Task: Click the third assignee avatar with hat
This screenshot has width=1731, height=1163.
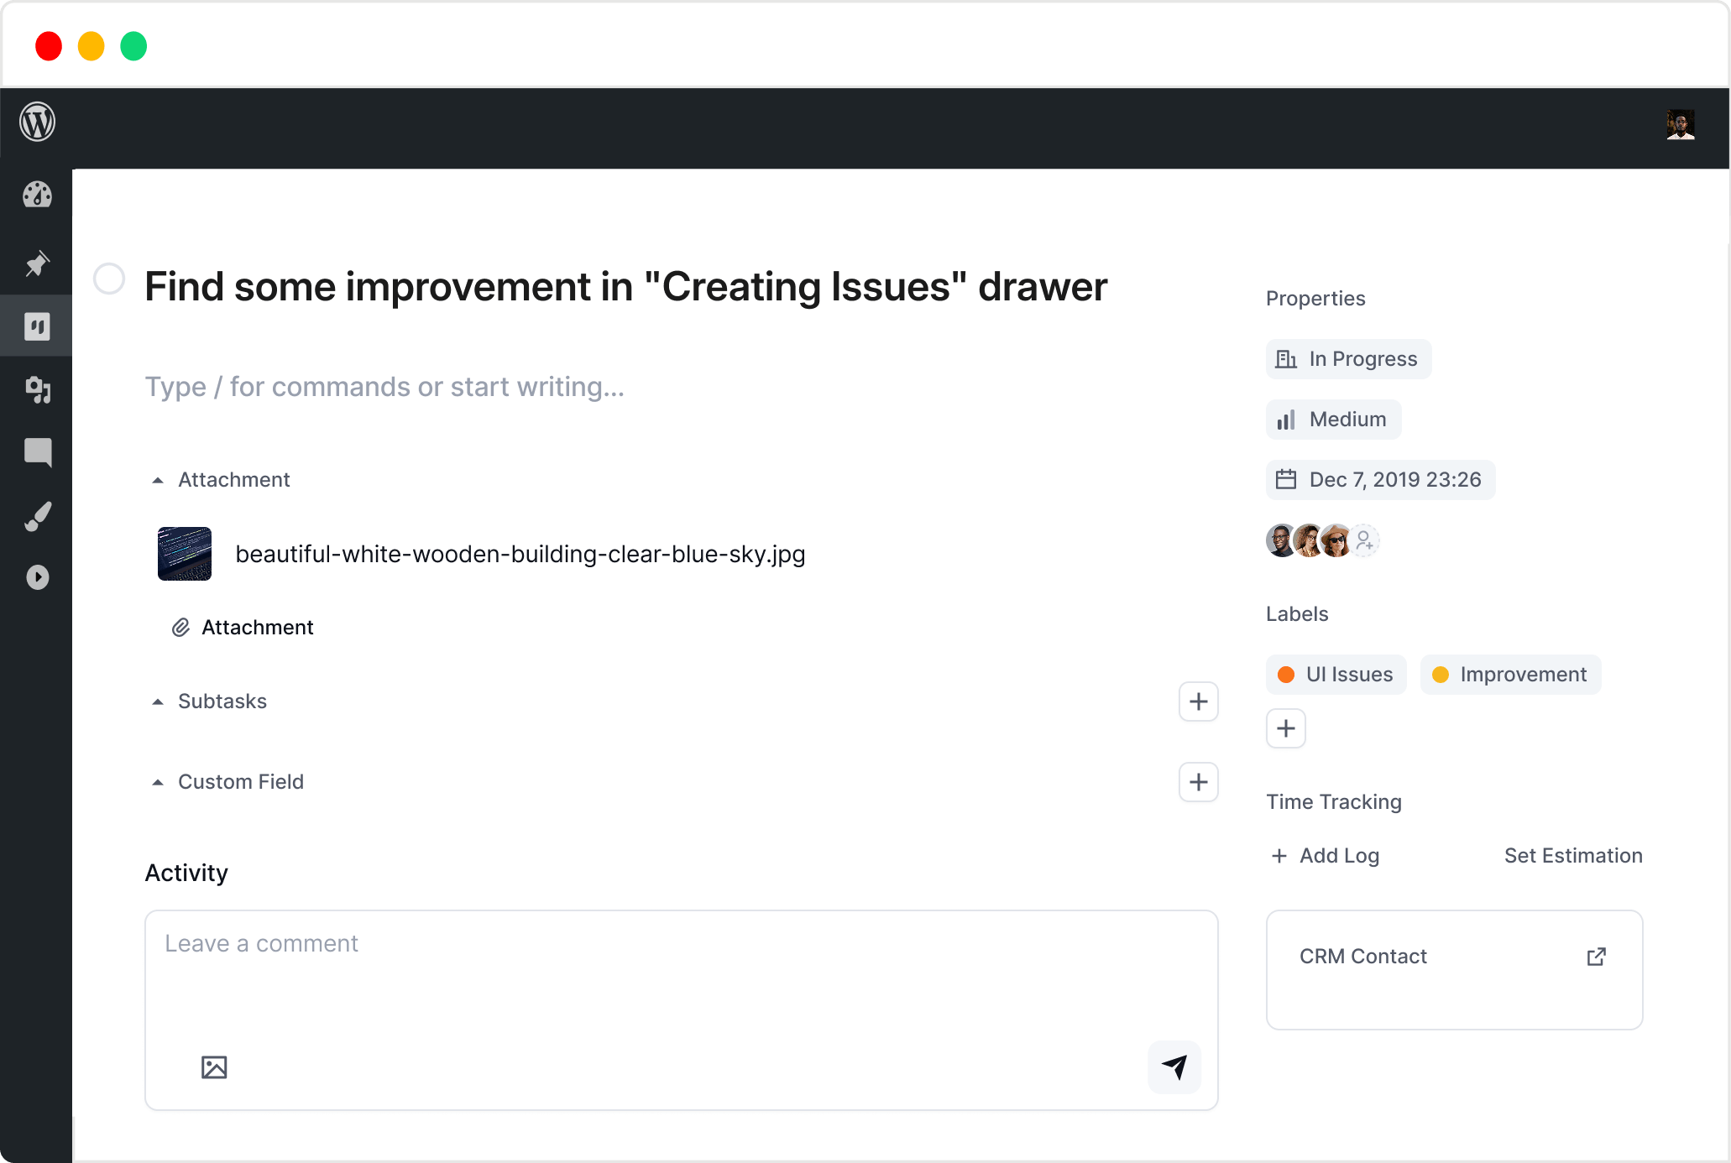Action: [x=1336, y=540]
